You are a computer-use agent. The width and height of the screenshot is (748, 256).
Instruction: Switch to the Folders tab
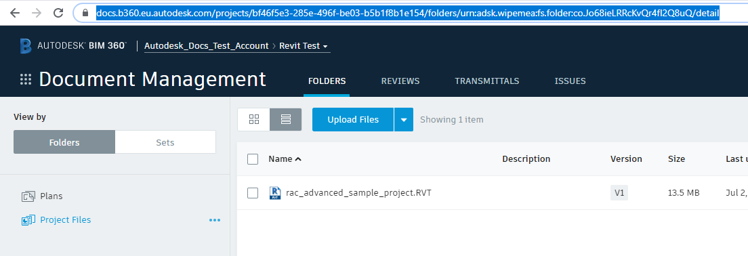pos(327,81)
